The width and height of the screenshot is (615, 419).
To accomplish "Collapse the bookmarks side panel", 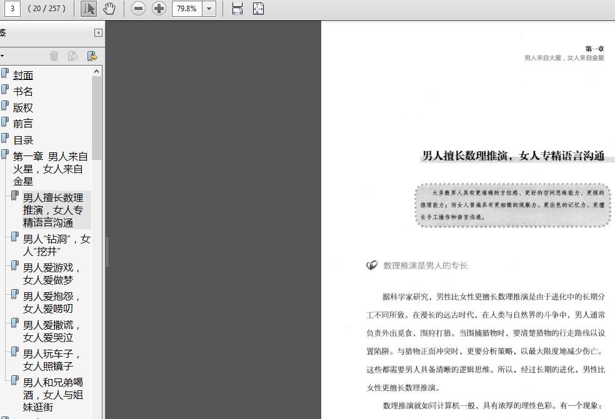I will pos(98,33).
